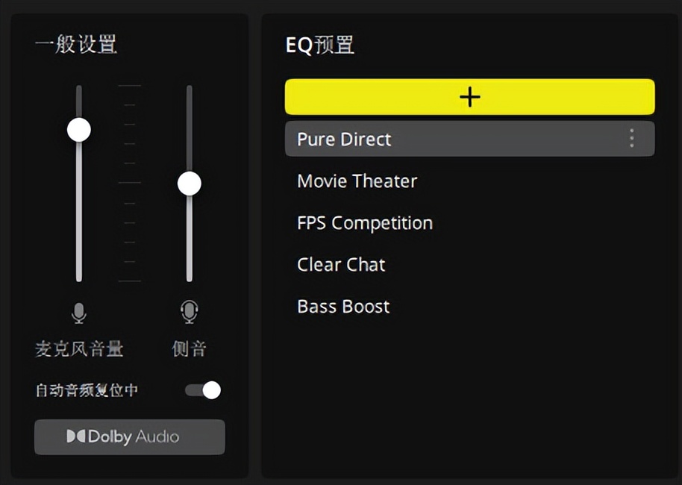Click the 自动音频复位中 label text
Screen dimensions: 682x485
click(x=87, y=390)
